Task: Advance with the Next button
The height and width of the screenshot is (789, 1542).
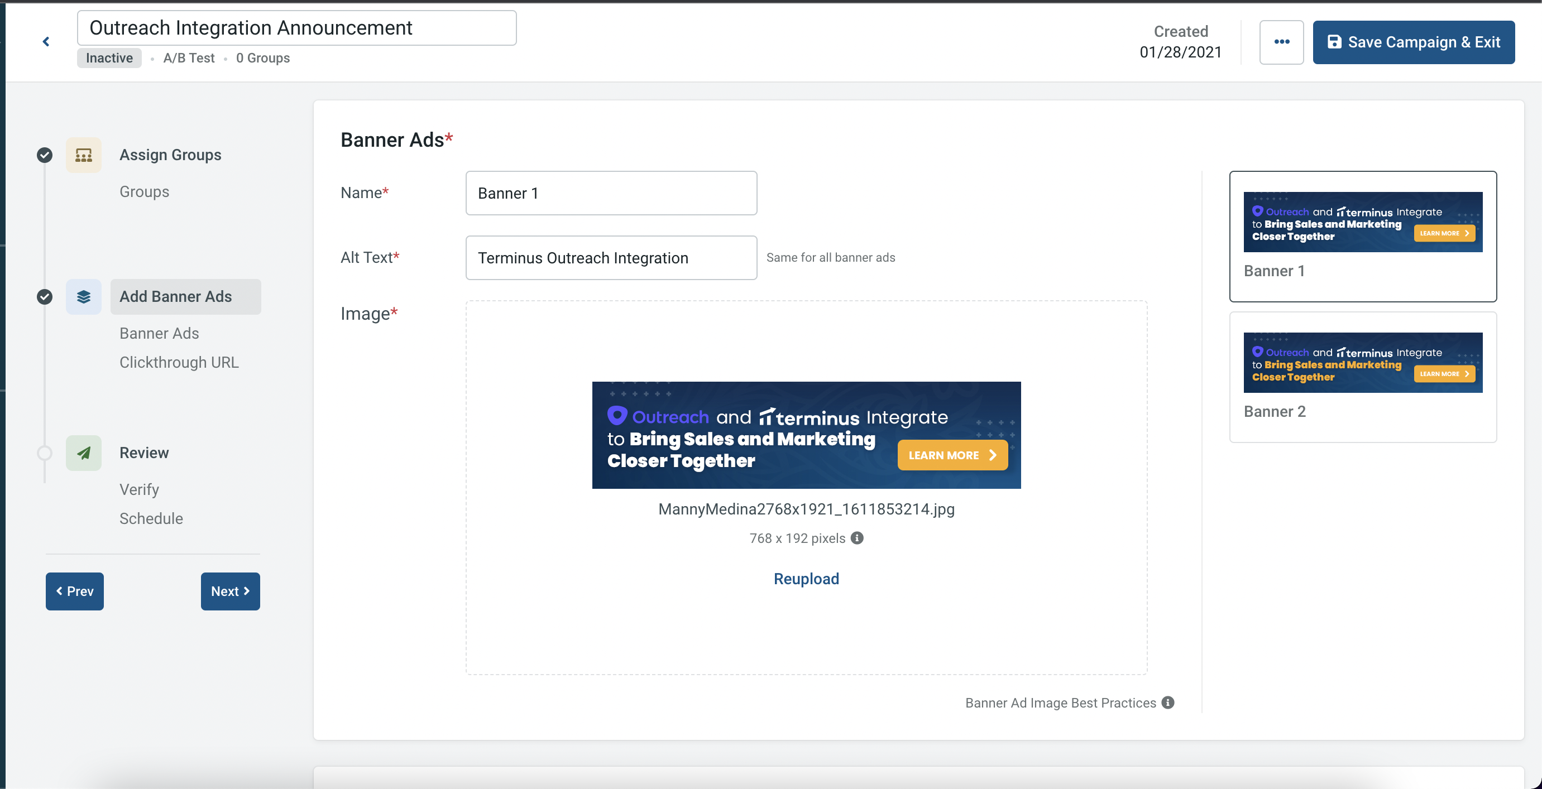Action: point(231,591)
